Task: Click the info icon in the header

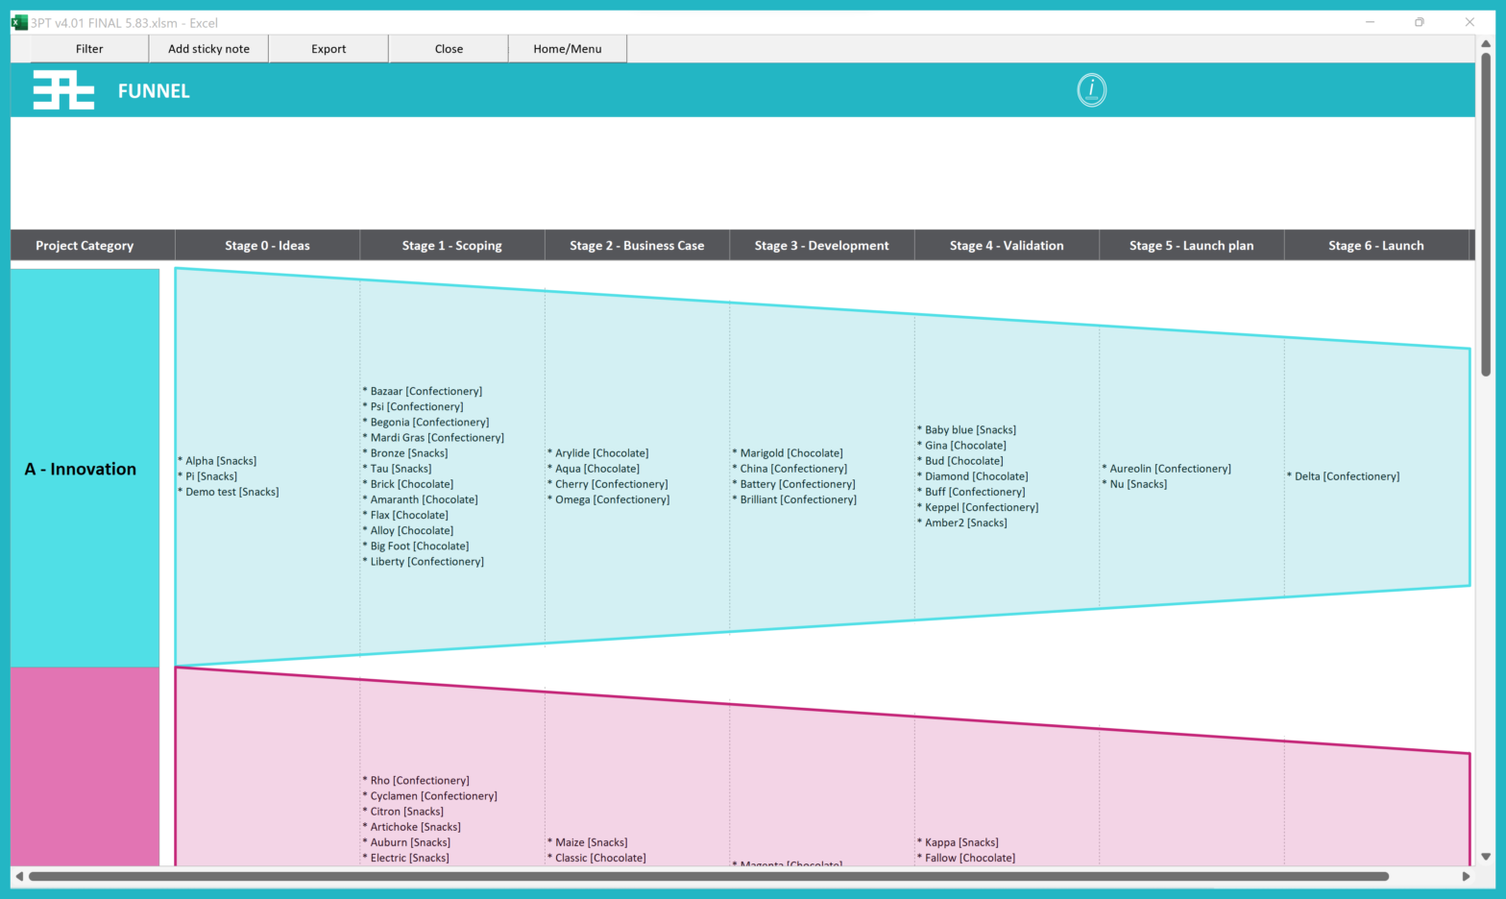Action: point(1091,90)
